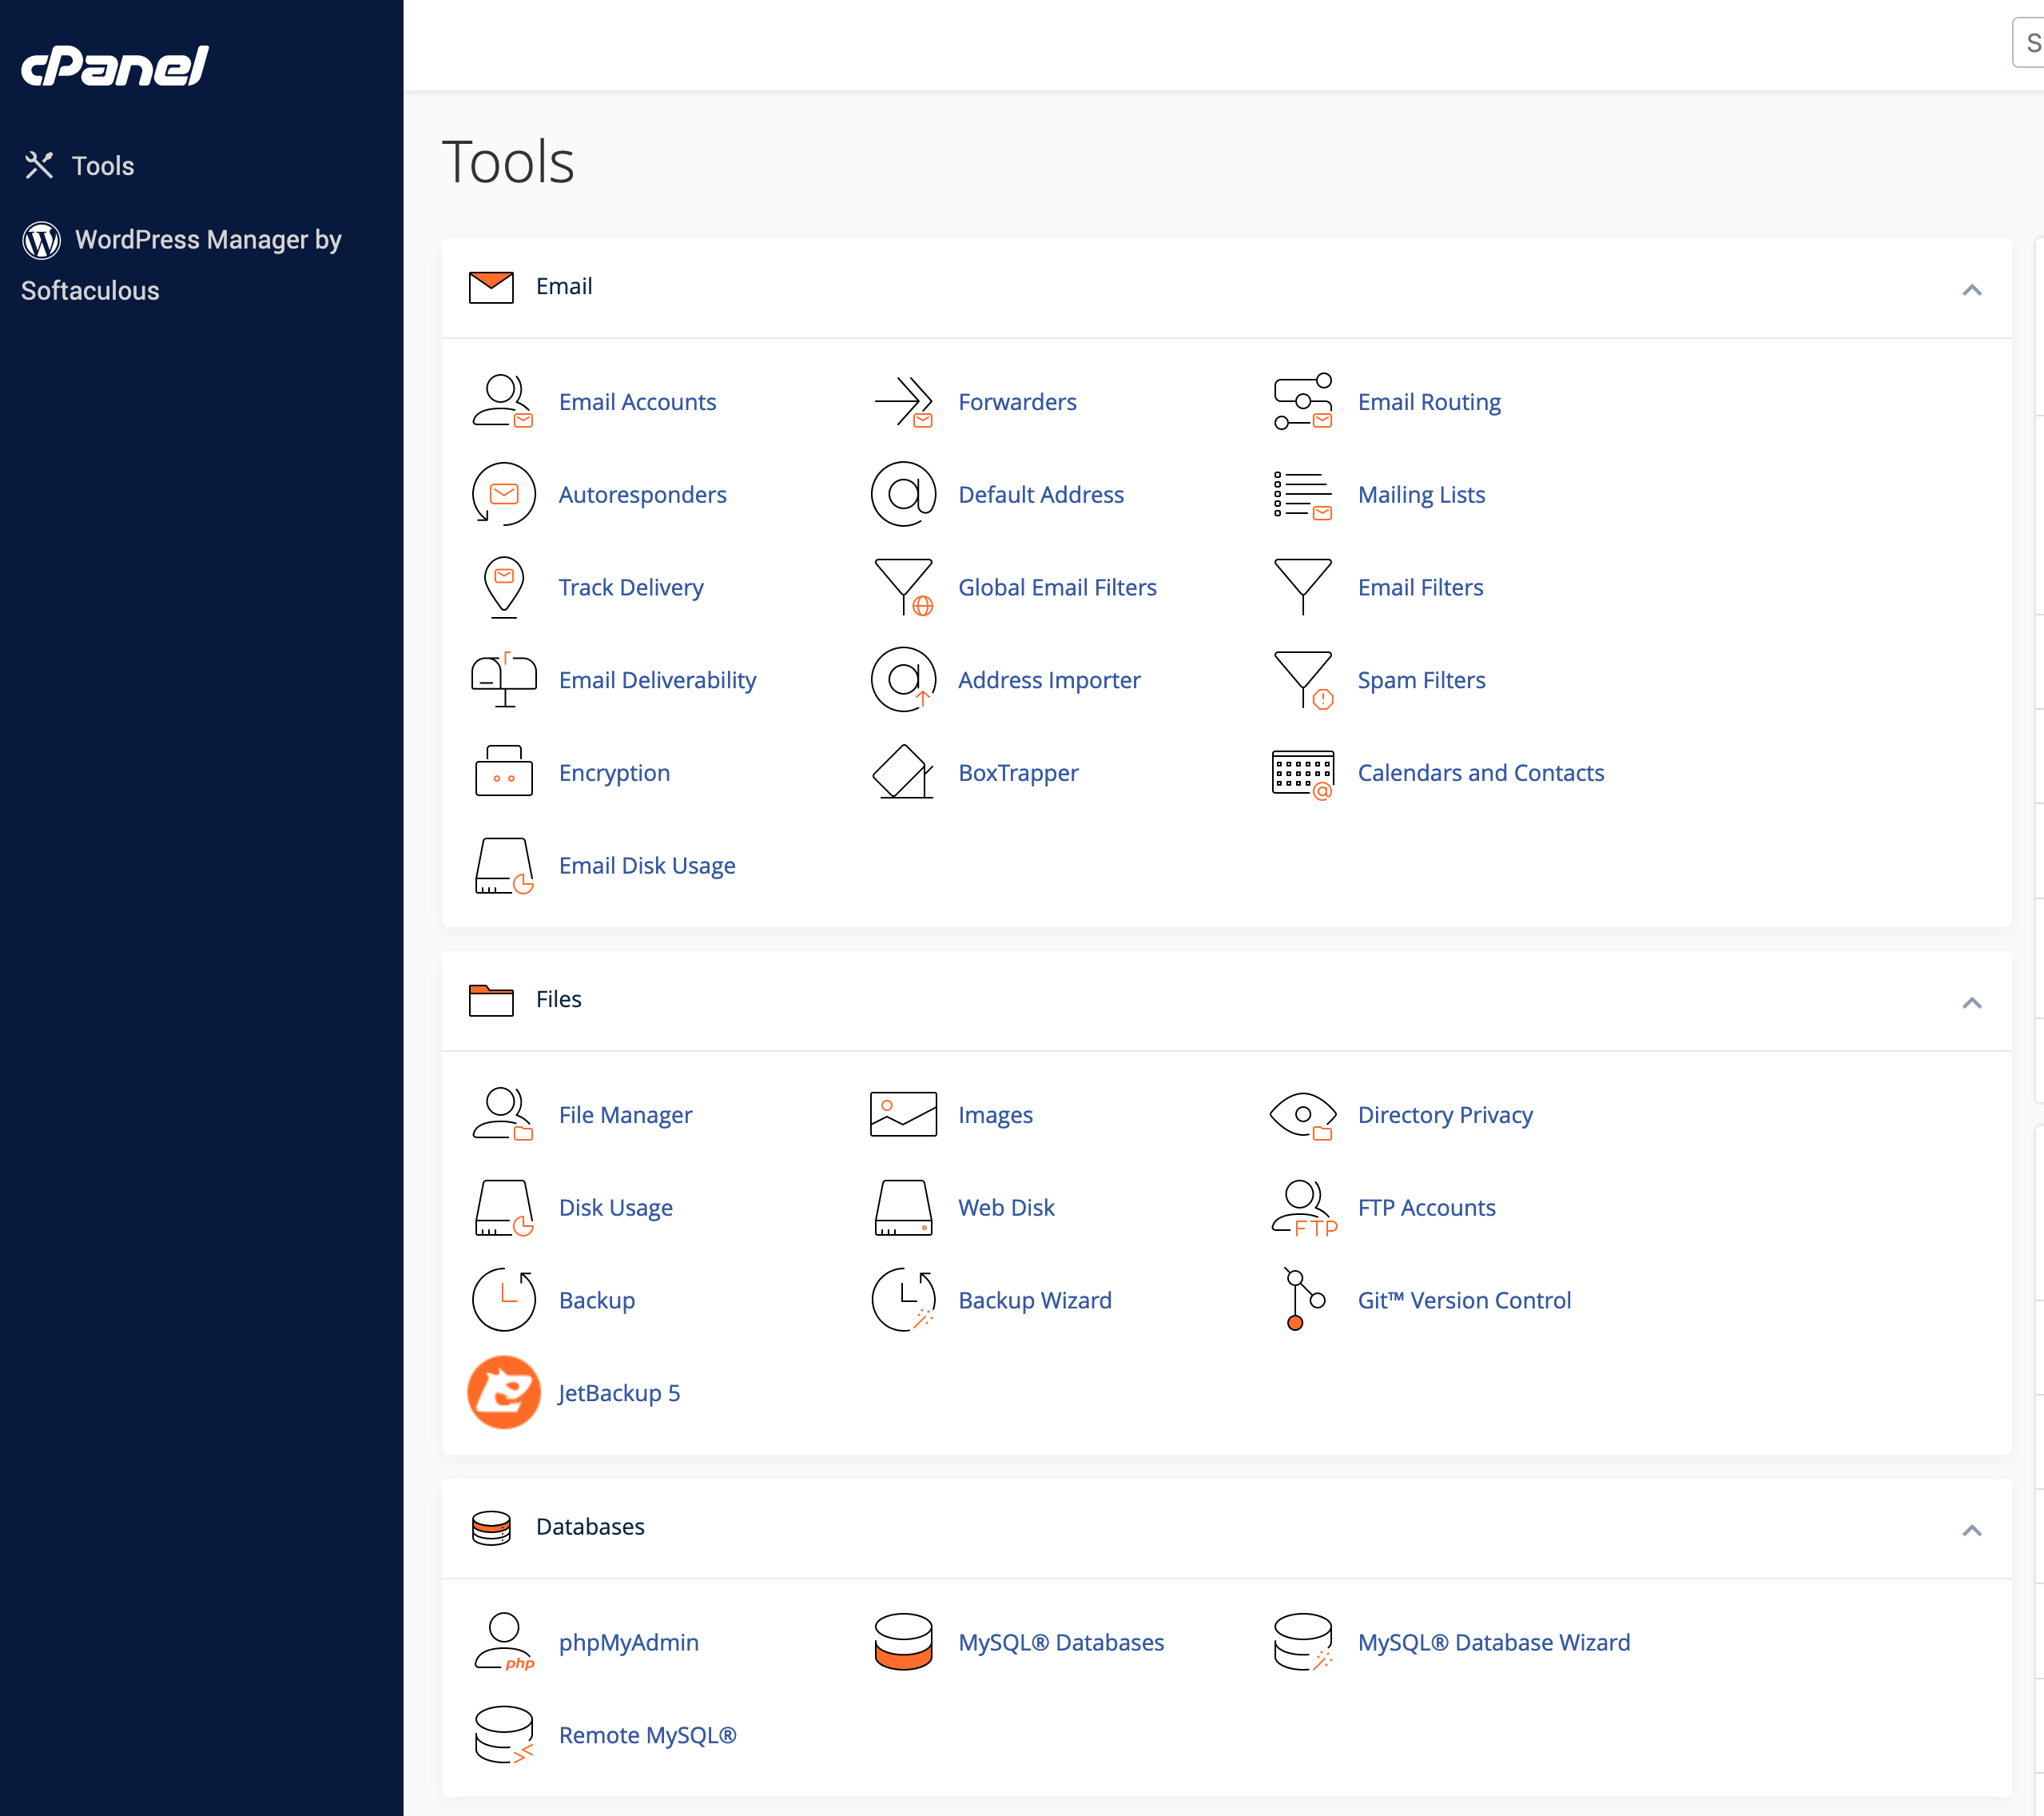Click the MySQL Databases icon

(903, 1642)
